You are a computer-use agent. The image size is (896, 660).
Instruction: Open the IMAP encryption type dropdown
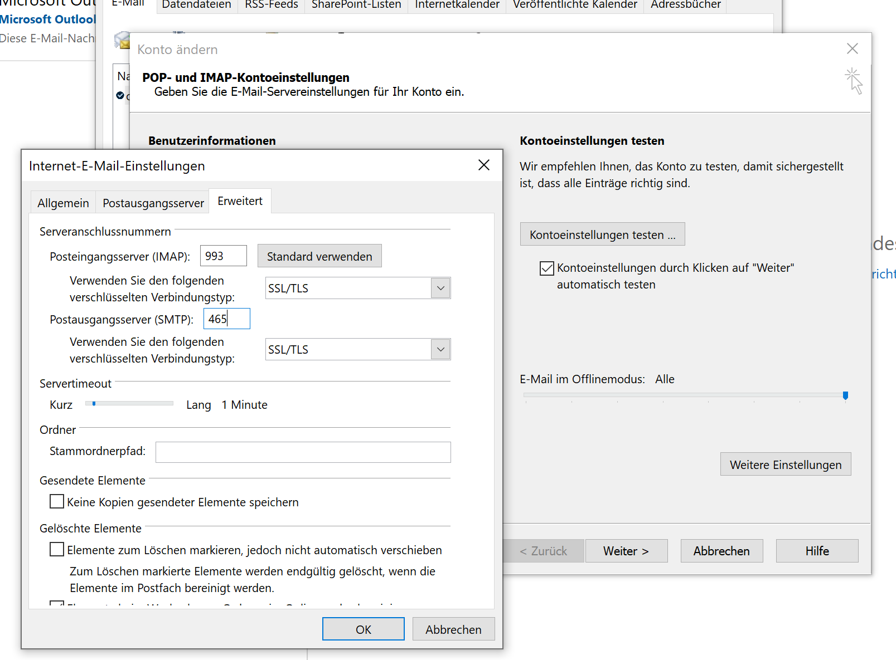440,289
